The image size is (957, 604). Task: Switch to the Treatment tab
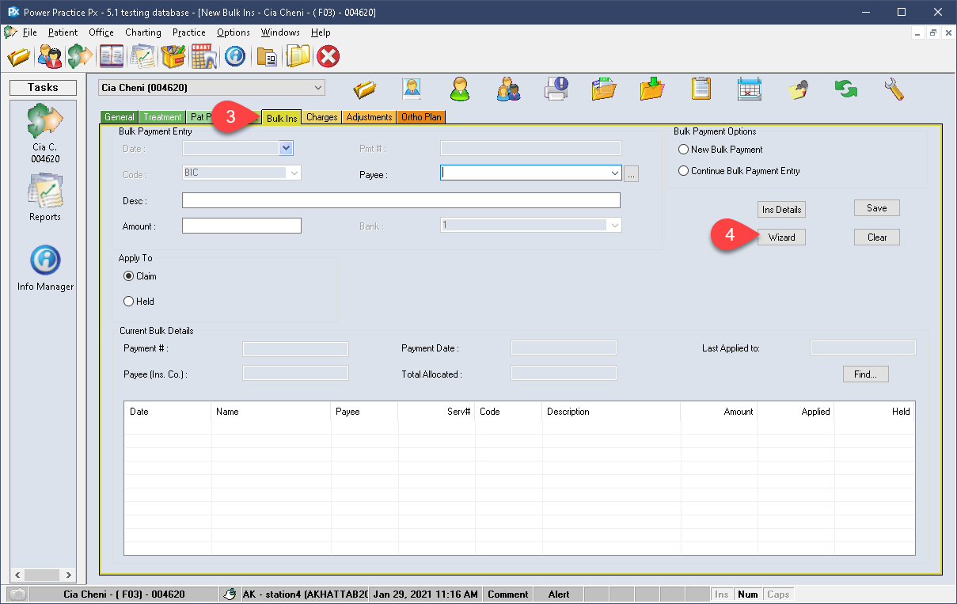coord(162,117)
